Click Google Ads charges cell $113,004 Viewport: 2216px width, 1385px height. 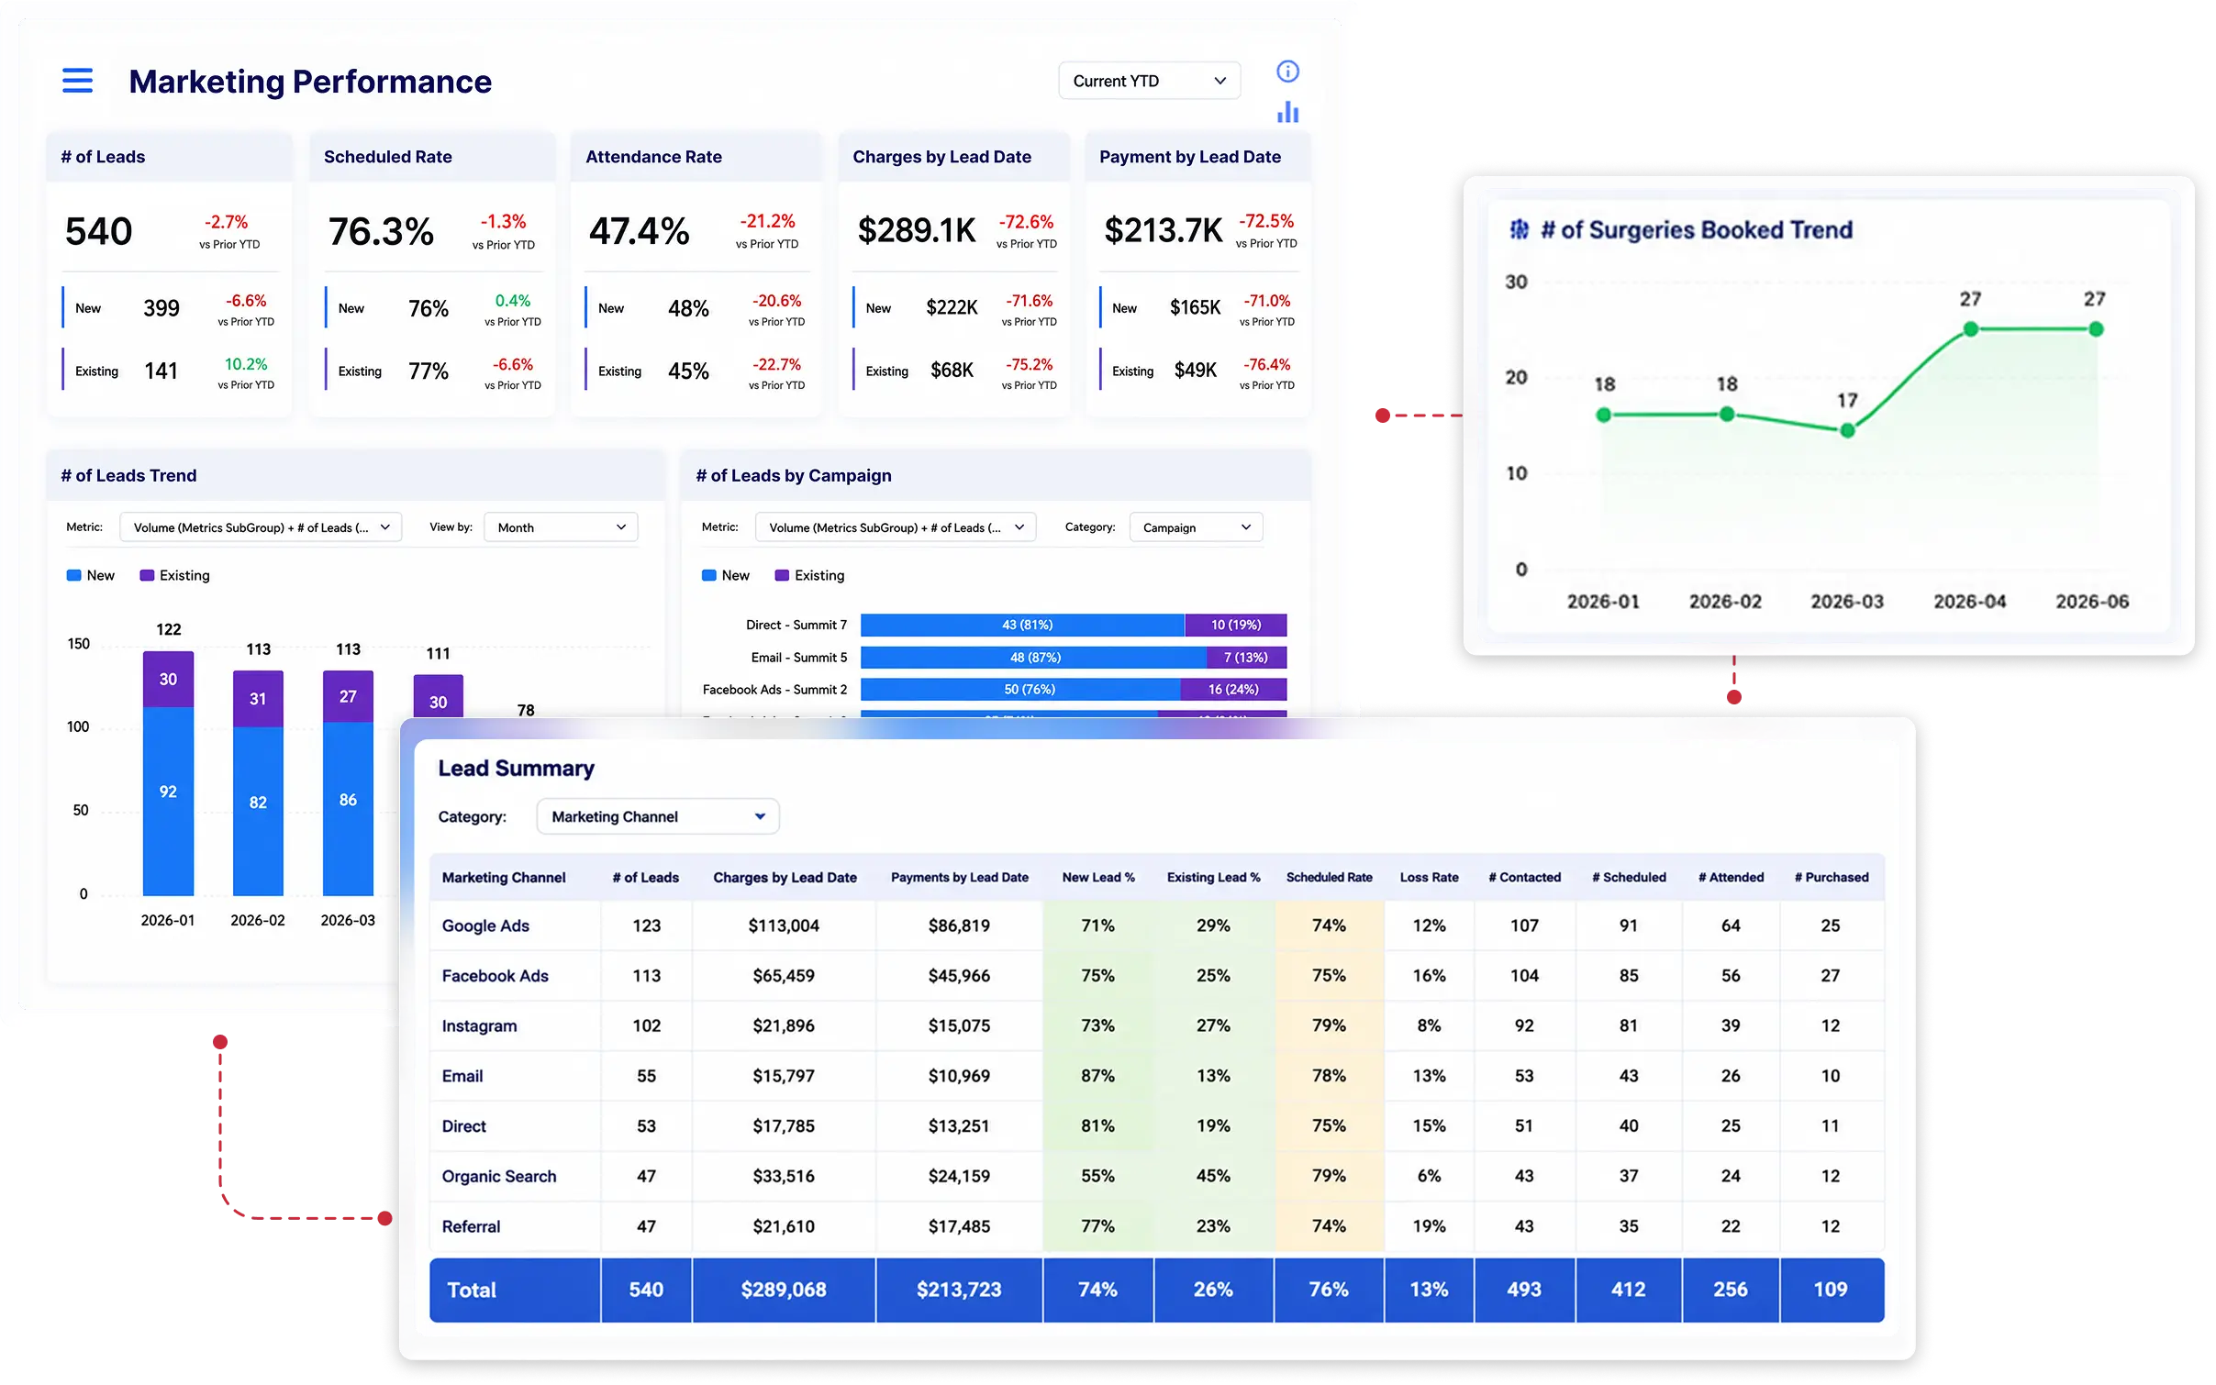pos(784,925)
